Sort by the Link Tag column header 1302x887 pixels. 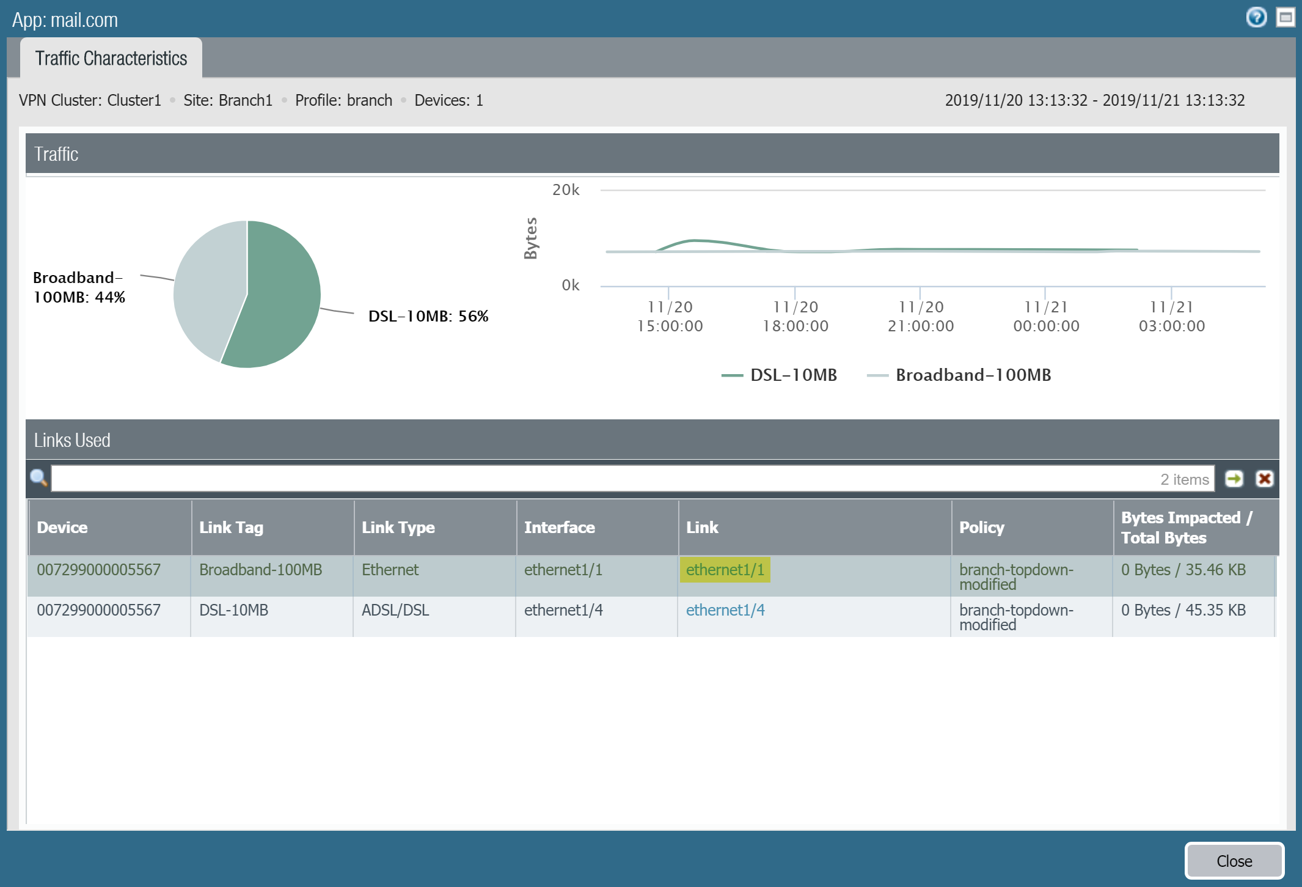(x=231, y=528)
